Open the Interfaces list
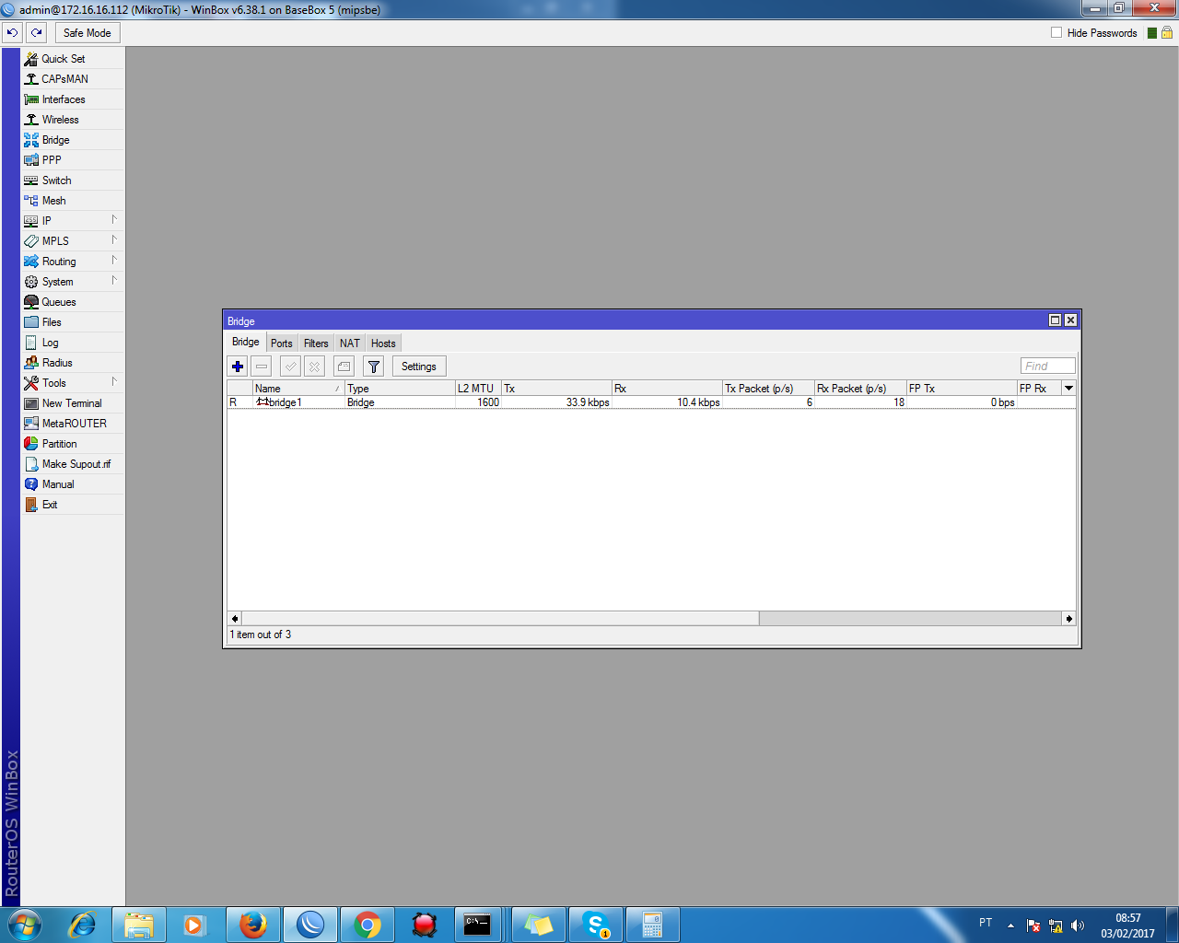The height and width of the screenshot is (943, 1179). pyautogui.click(x=73, y=99)
